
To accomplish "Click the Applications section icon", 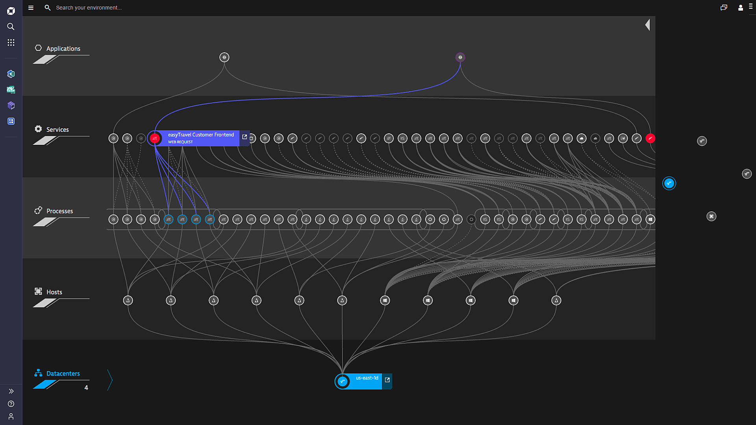I will pyautogui.click(x=38, y=48).
